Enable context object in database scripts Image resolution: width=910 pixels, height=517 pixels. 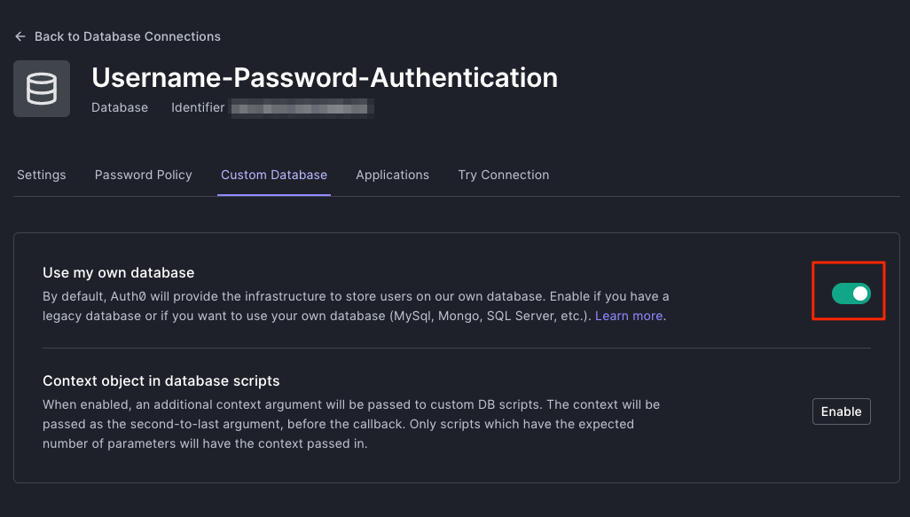(x=841, y=411)
